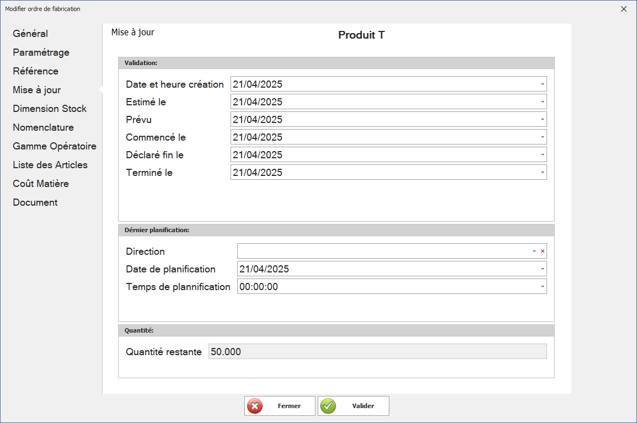Open the Date et heure création dropdown
The width and height of the screenshot is (637, 423).
click(542, 84)
